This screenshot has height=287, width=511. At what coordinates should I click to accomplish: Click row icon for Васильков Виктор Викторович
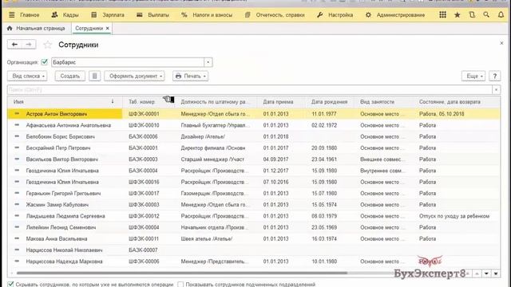click(x=17, y=159)
